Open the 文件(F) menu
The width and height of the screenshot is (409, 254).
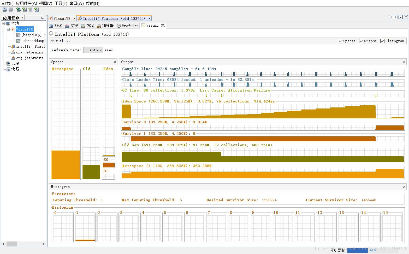tap(7, 3)
